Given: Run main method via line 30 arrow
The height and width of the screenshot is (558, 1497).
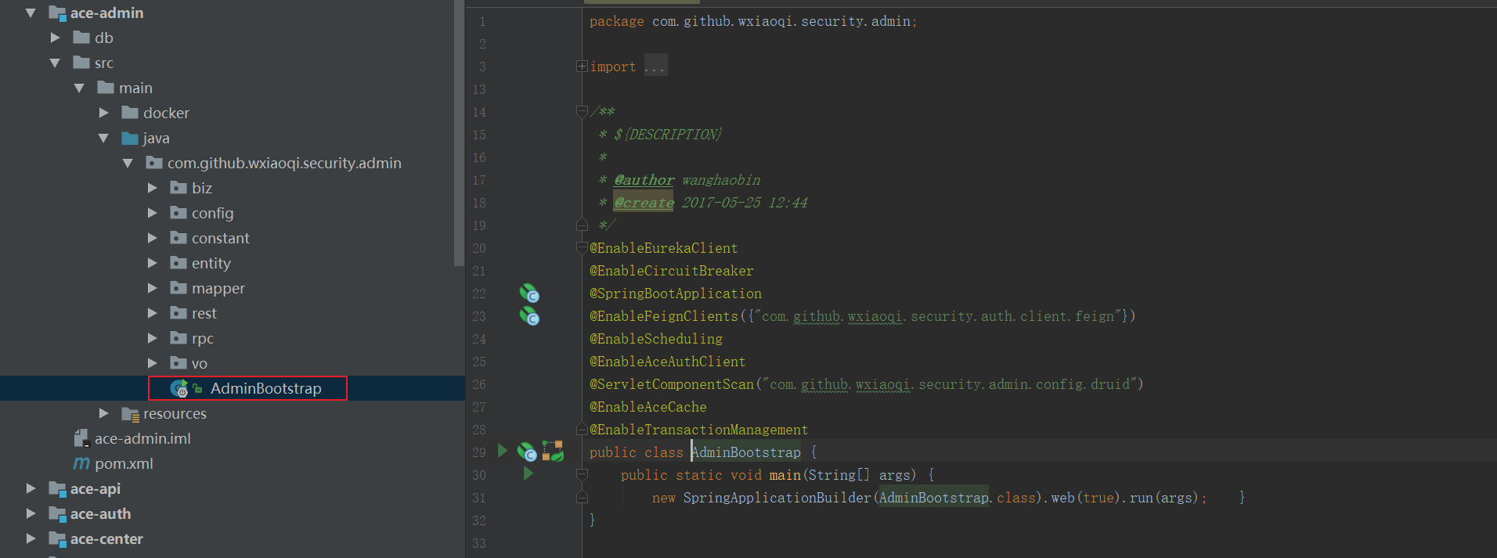Looking at the screenshot, I should 528,473.
